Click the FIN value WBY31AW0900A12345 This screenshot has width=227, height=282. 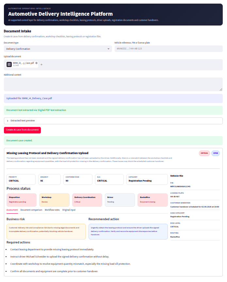tap(180, 186)
